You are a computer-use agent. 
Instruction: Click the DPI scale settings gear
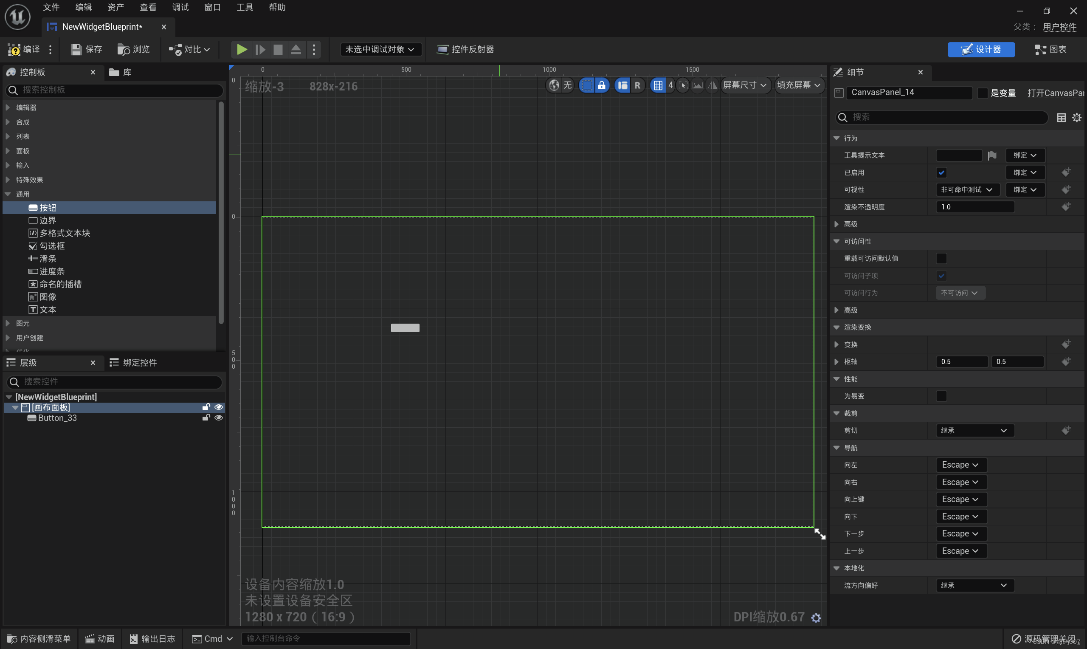[x=816, y=617]
